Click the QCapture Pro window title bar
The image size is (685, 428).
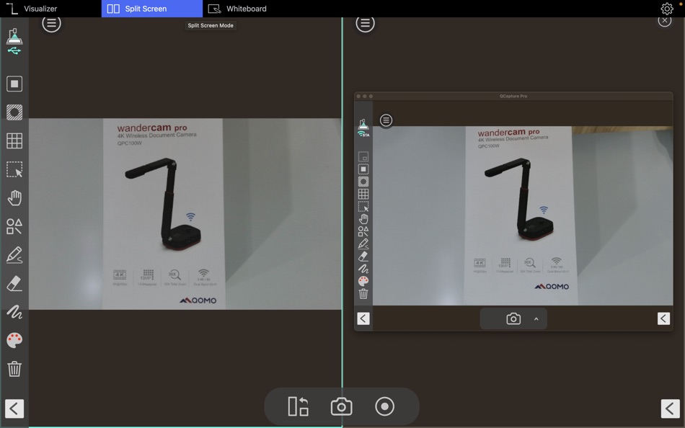(x=513, y=96)
